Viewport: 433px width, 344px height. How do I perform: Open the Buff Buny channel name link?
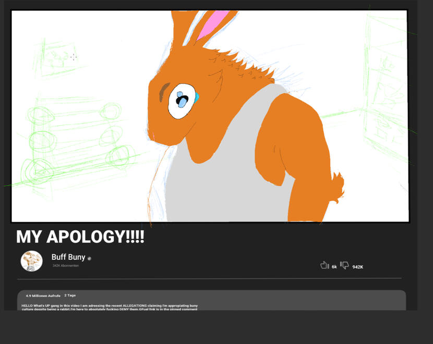pos(68,257)
